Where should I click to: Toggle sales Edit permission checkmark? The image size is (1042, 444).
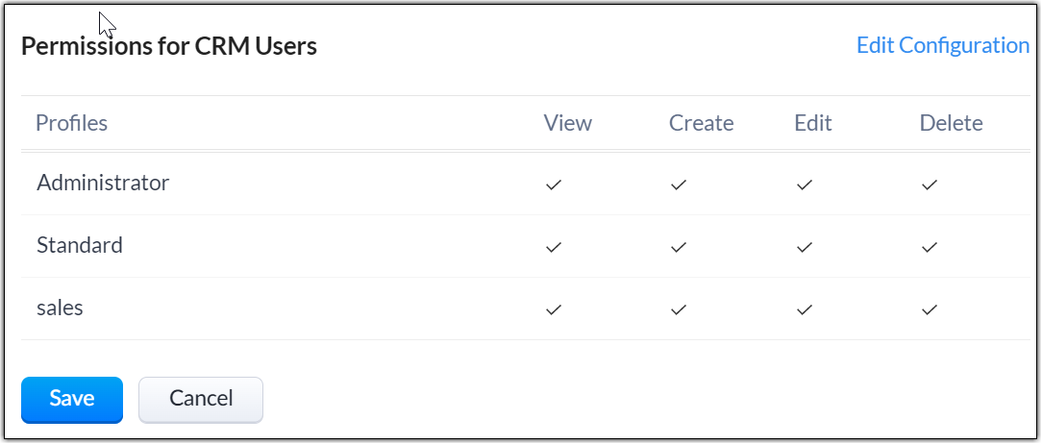tap(805, 309)
